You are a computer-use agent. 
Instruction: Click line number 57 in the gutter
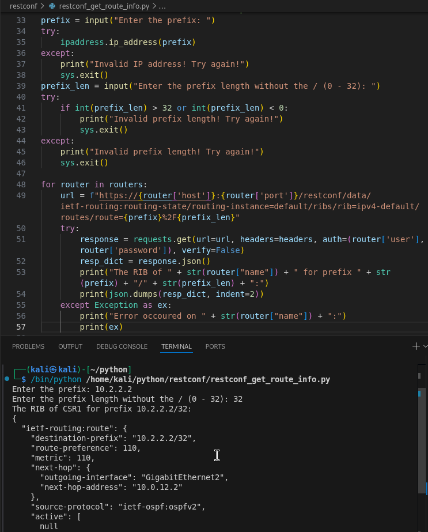point(21,327)
